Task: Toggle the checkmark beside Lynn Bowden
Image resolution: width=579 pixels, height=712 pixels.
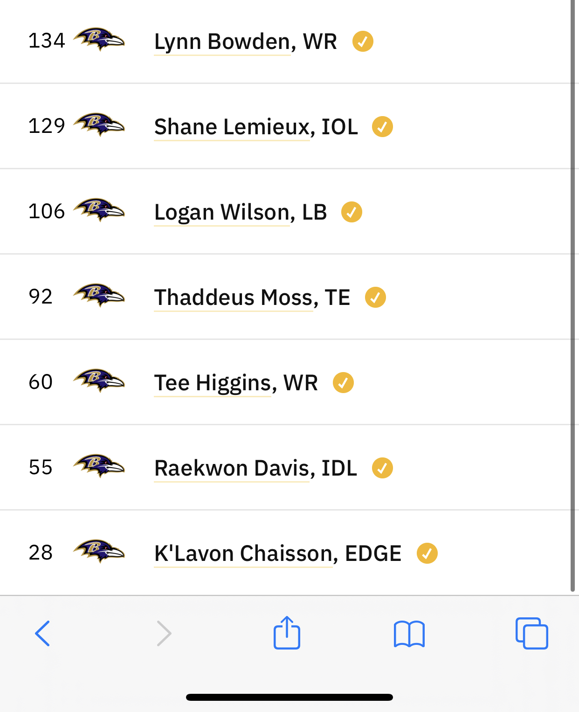Action: click(363, 41)
